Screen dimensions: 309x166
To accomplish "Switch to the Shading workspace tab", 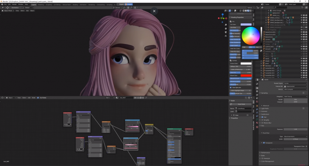I will [75, 5].
